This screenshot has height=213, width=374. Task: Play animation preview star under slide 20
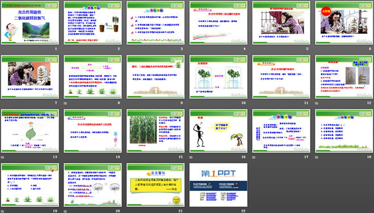[65, 211]
